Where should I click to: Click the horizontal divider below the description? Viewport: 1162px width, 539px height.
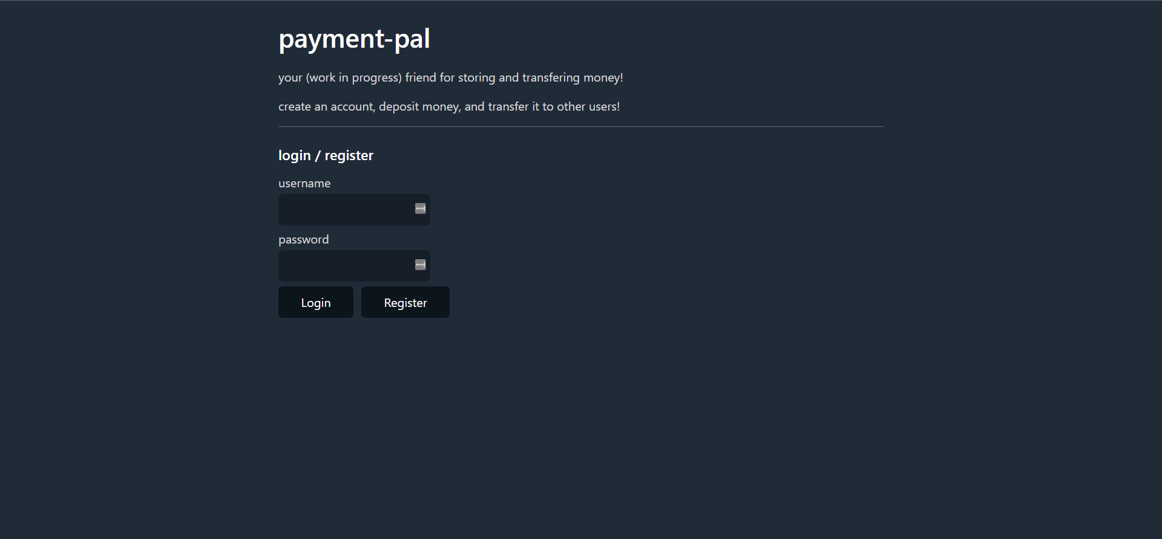coord(581,126)
